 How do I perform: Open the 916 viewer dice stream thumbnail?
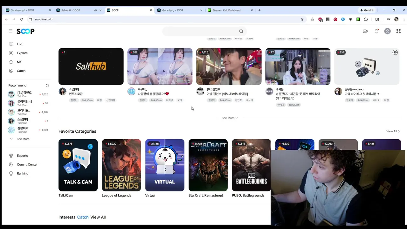[x=367, y=66]
